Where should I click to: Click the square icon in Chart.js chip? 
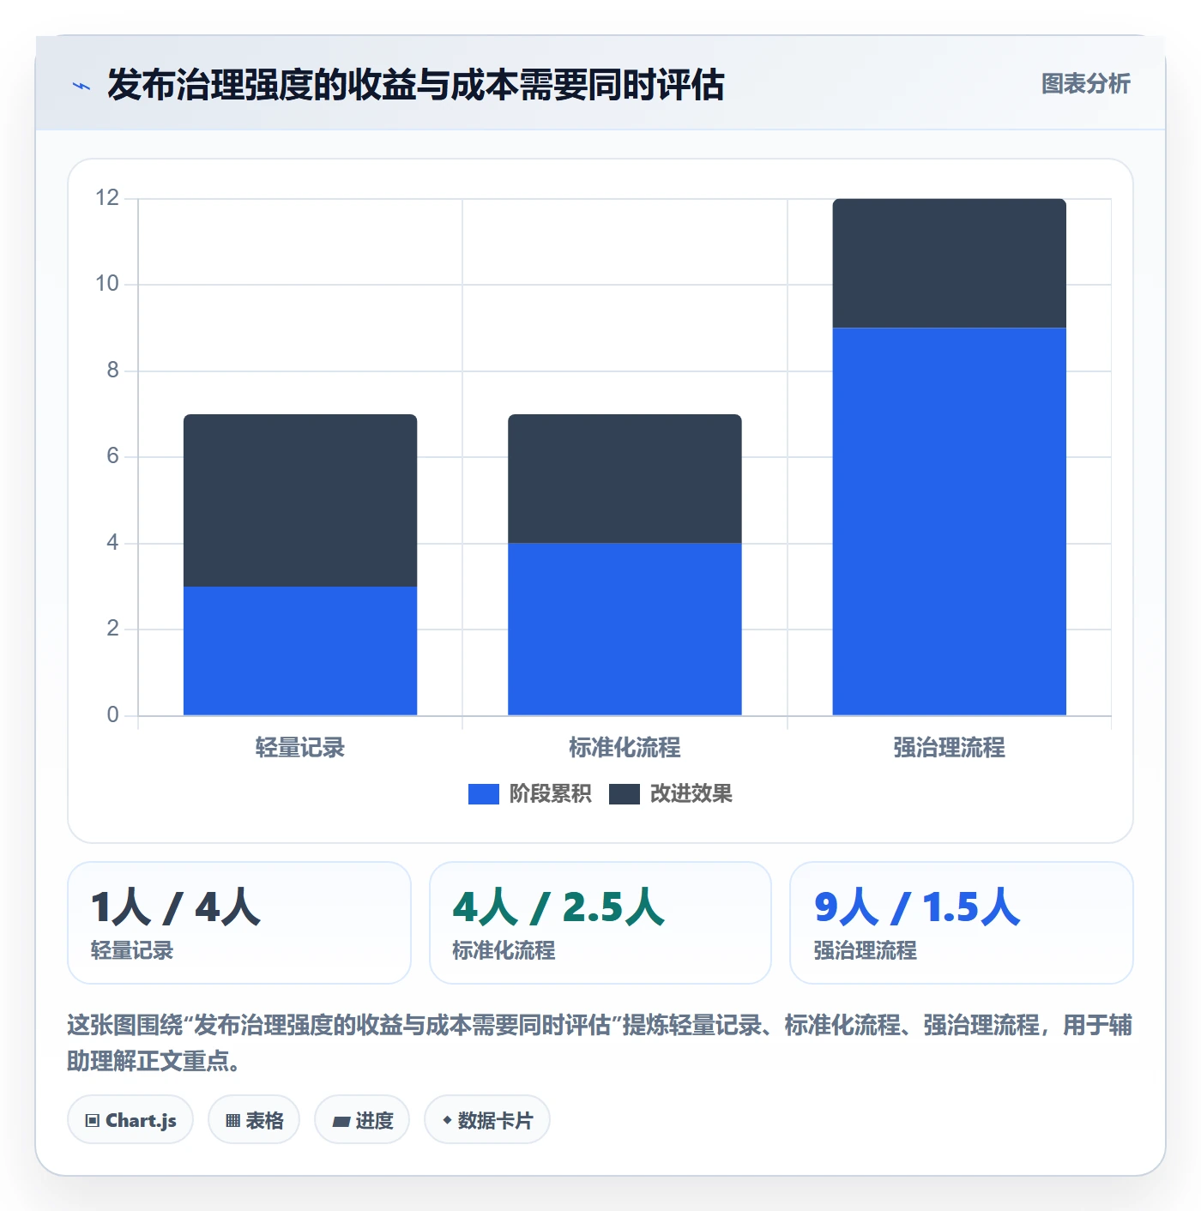point(93,1121)
